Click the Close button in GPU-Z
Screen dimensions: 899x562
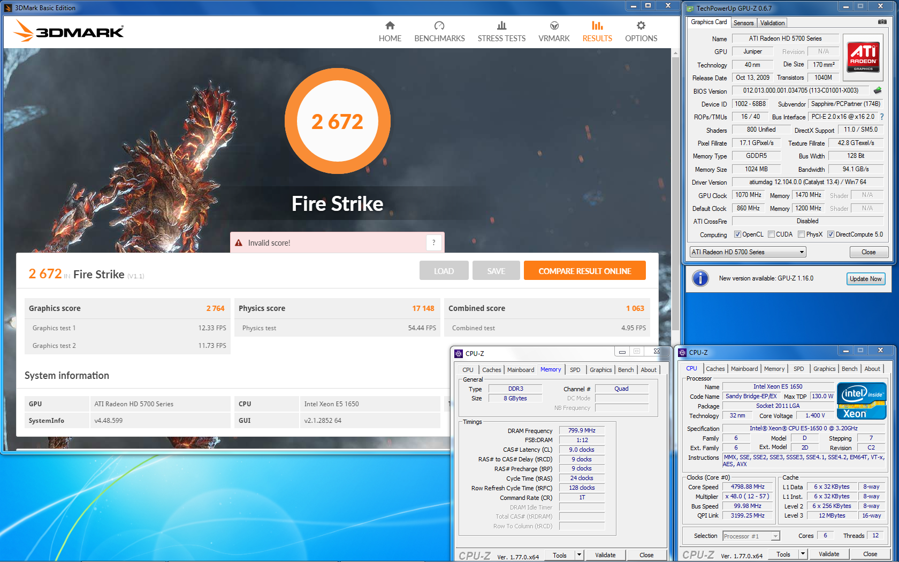coord(868,252)
